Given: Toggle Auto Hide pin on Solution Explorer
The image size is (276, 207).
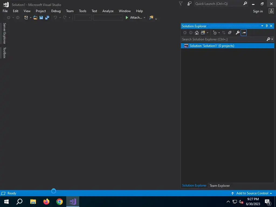Looking at the screenshot, I should [267, 26].
